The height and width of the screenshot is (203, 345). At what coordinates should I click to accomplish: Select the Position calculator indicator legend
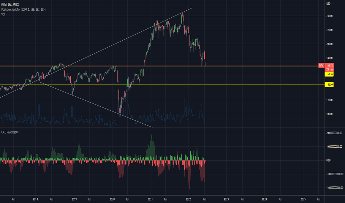(x=23, y=10)
